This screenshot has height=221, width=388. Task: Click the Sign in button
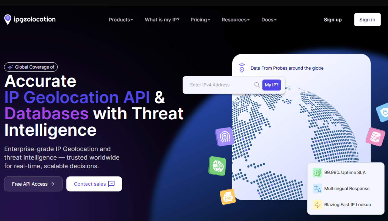pyautogui.click(x=367, y=20)
